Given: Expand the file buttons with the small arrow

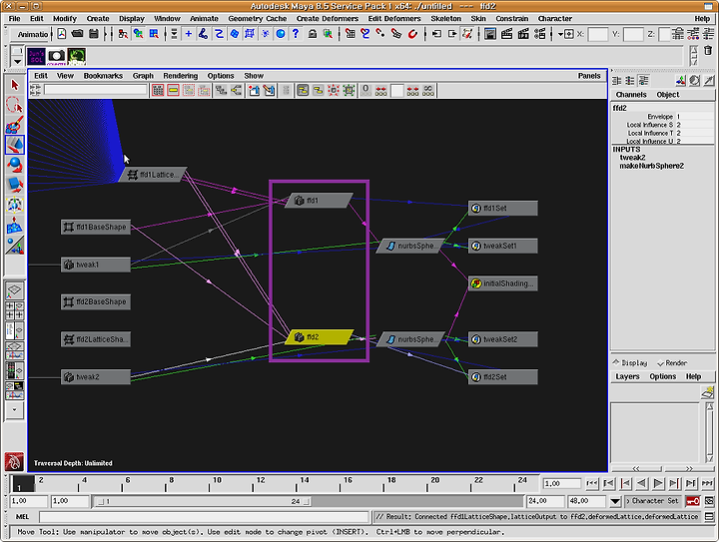Looking at the screenshot, I should point(105,34).
